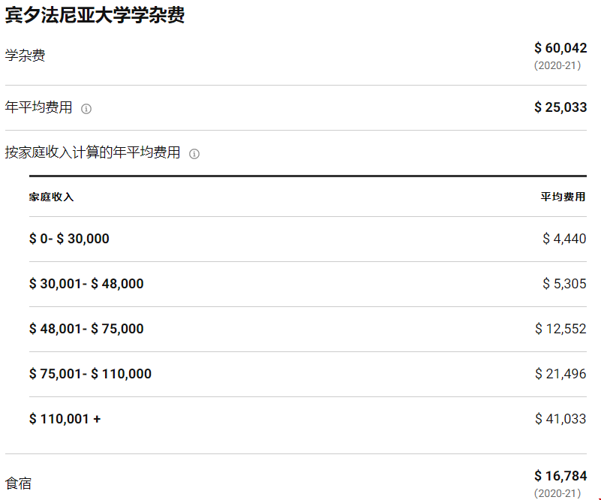The height and width of the screenshot is (500, 601).
Task: Click the info icon beside 按家庭收入计算的年平均费用
Action: pos(194,154)
